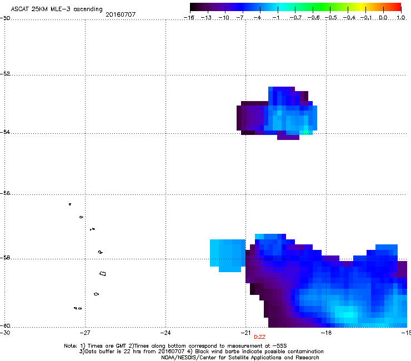This screenshot has width=411, height=361.
Task: Click the '-21' longitude axis label
Action: pyautogui.click(x=245, y=333)
